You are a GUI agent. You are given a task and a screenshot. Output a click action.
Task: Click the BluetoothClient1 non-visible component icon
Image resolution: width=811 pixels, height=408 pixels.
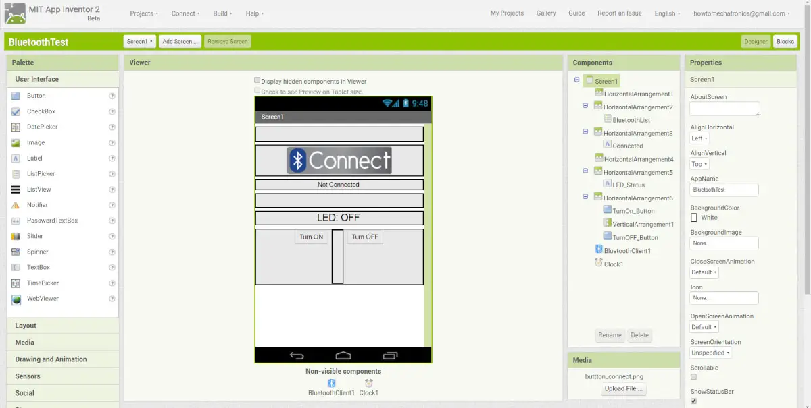pyautogui.click(x=331, y=382)
